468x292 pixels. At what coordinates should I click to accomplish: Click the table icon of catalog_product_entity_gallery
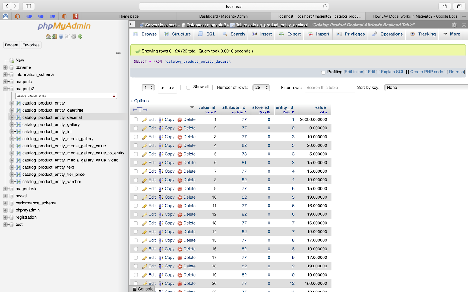click(18, 125)
